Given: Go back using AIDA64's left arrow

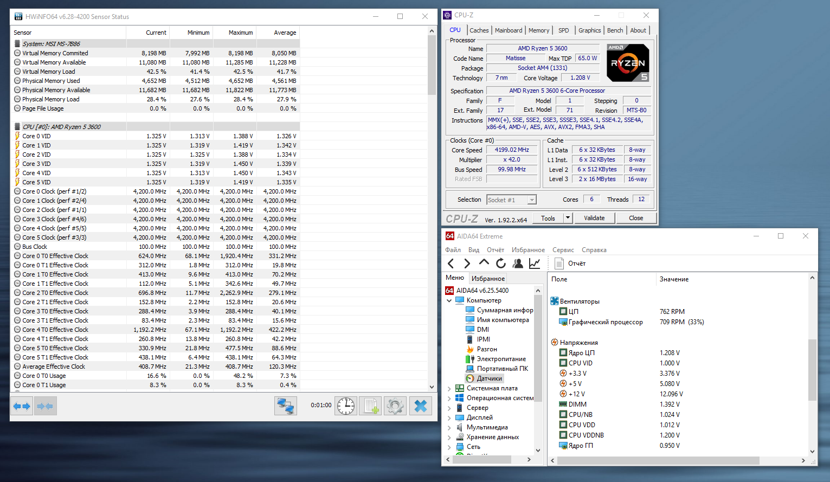Looking at the screenshot, I should 451,264.
